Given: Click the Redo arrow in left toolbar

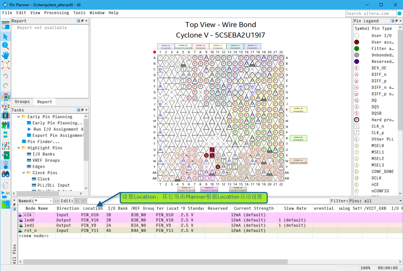Looking at the screenshot, I should tap(5, 86).
